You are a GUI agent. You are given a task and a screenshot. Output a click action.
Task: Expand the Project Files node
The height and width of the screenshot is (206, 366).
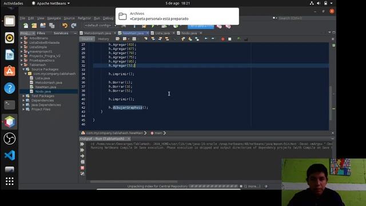pos(23,109)
